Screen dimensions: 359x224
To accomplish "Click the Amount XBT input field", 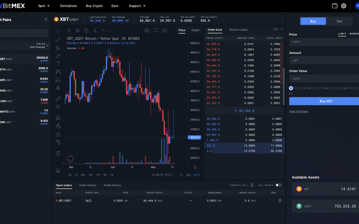I will 324,60.
